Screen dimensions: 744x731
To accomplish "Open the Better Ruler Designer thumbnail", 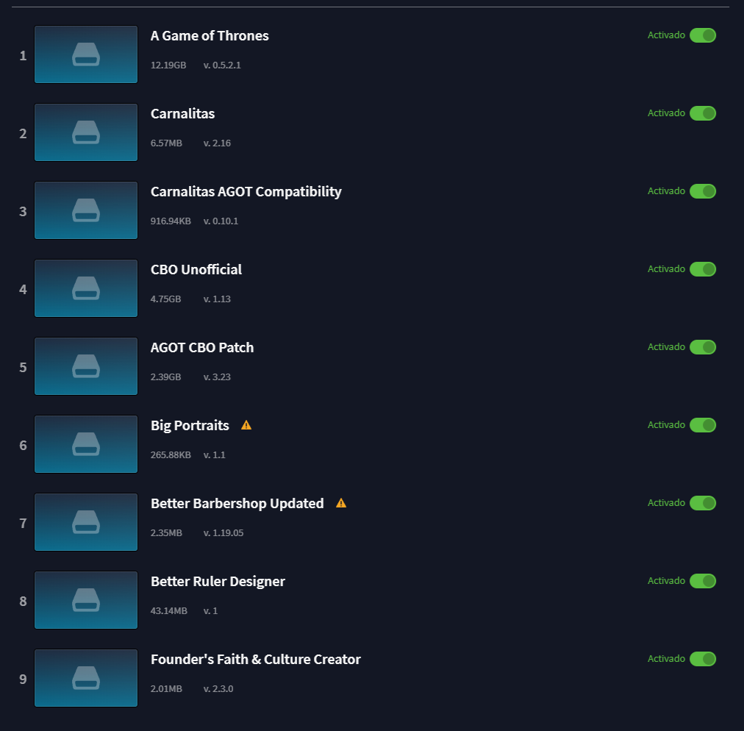I will (86, 600).
